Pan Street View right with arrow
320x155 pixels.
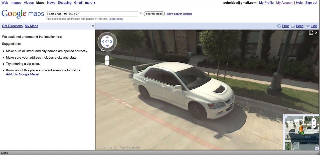111,42
